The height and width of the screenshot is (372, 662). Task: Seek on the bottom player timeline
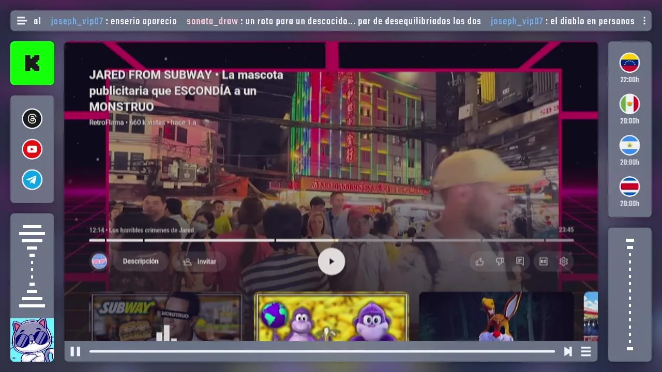(x=322, y=351)
